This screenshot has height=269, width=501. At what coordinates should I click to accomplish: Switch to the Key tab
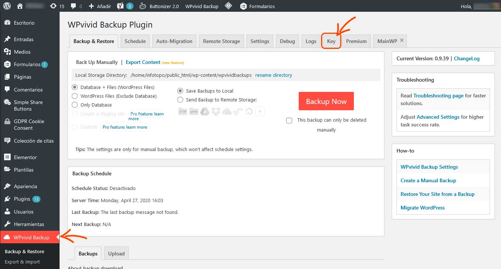(x=331, y=41)
